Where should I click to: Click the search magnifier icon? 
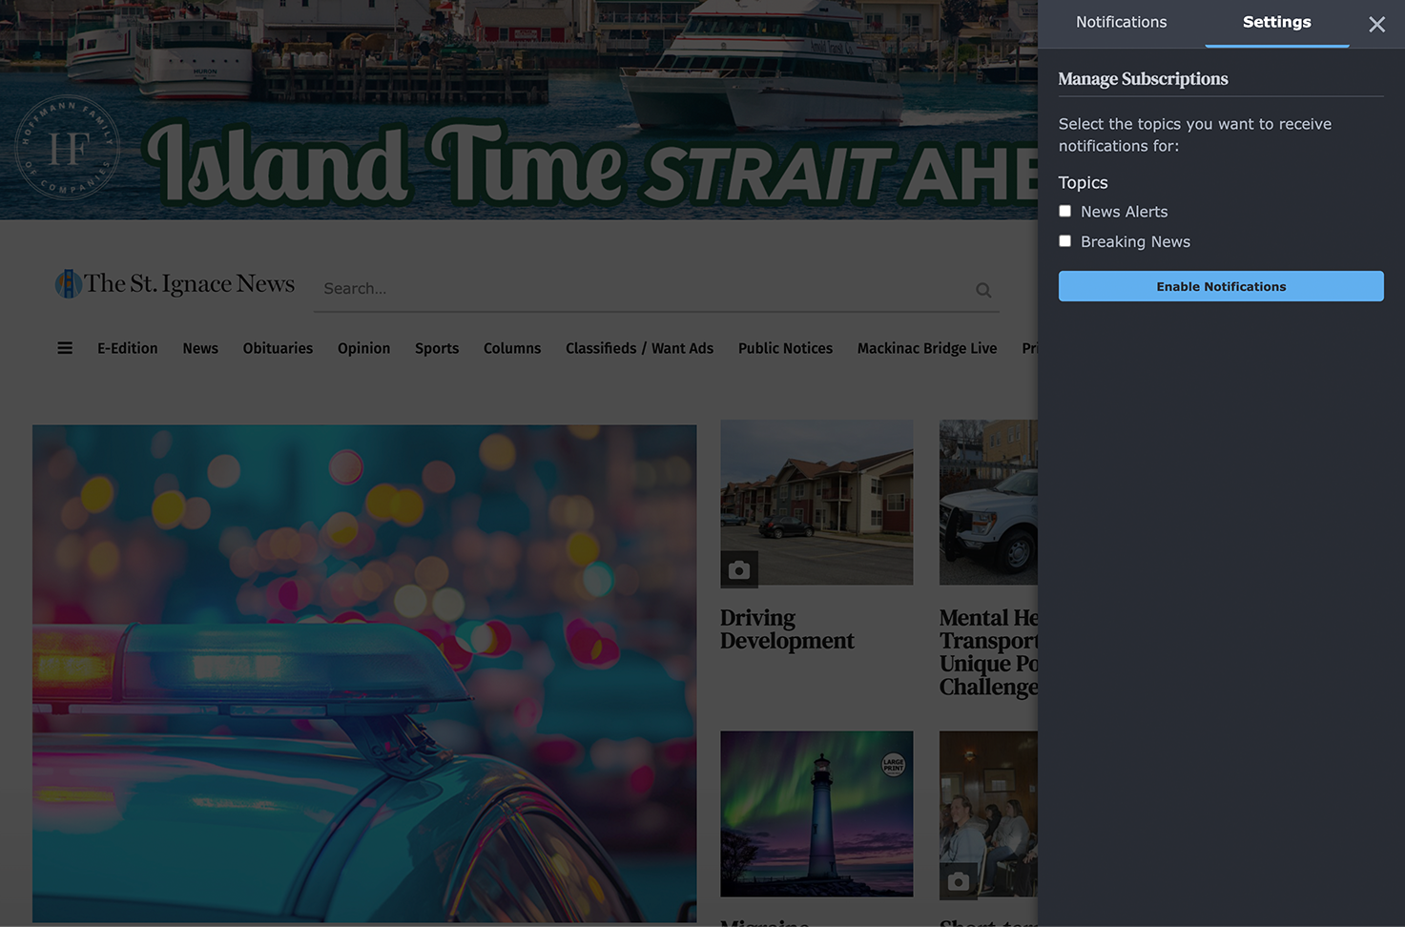tap(983, 290)
